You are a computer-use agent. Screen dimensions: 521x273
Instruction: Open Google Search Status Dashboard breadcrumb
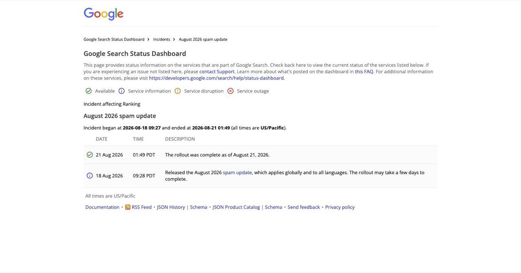(114, 39)
